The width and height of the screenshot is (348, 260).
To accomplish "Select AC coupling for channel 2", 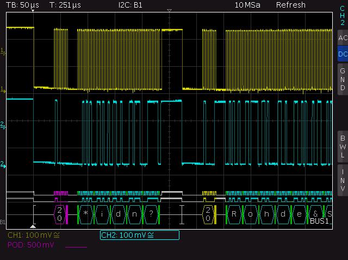I will coord(342,38).
